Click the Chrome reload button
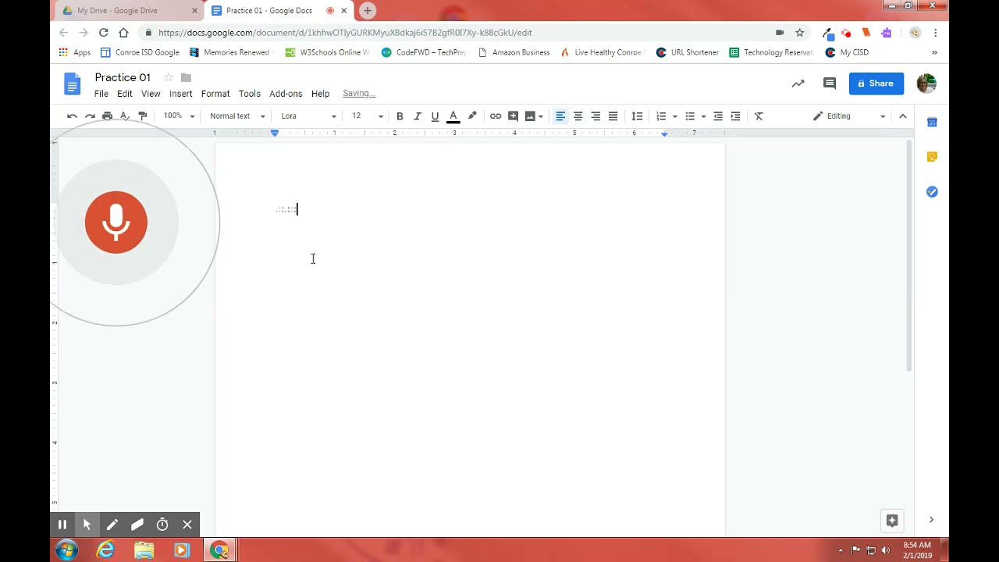999x562 pixels. (104, 33)
